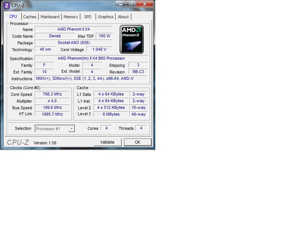Image resolution: width=286 pixels, height=229 pixels.
Task: Click the OK button
Action: 138,142
